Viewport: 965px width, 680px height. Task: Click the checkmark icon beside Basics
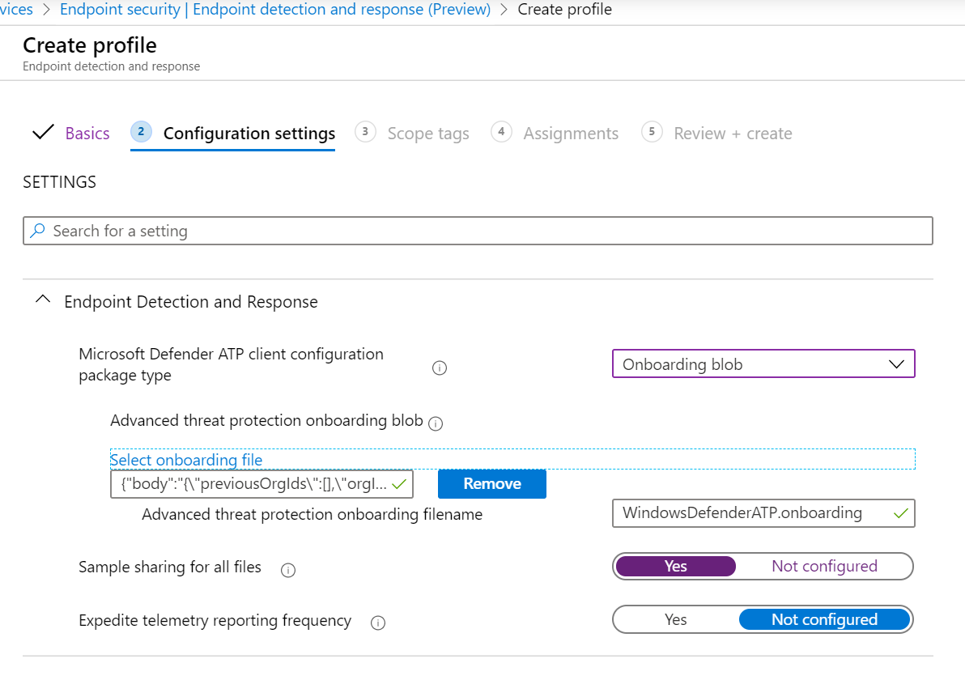tap(43, 132)
